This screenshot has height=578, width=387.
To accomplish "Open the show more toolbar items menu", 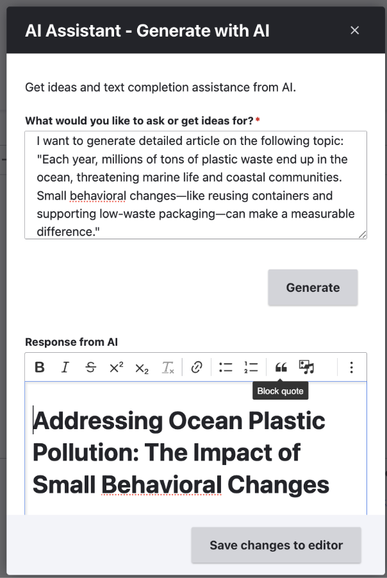I will [351, 367].
